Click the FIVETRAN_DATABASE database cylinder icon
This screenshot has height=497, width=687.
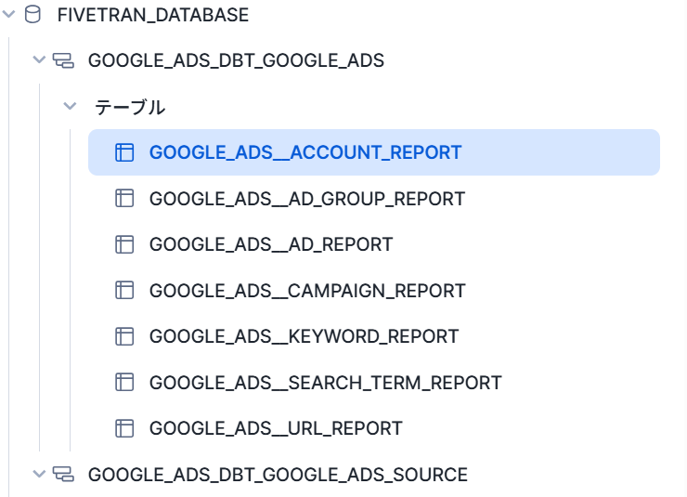32,15
